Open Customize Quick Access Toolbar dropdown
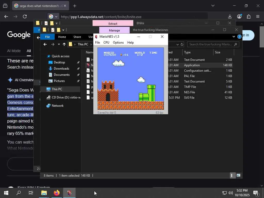264x198 pixels. [63, 30]
